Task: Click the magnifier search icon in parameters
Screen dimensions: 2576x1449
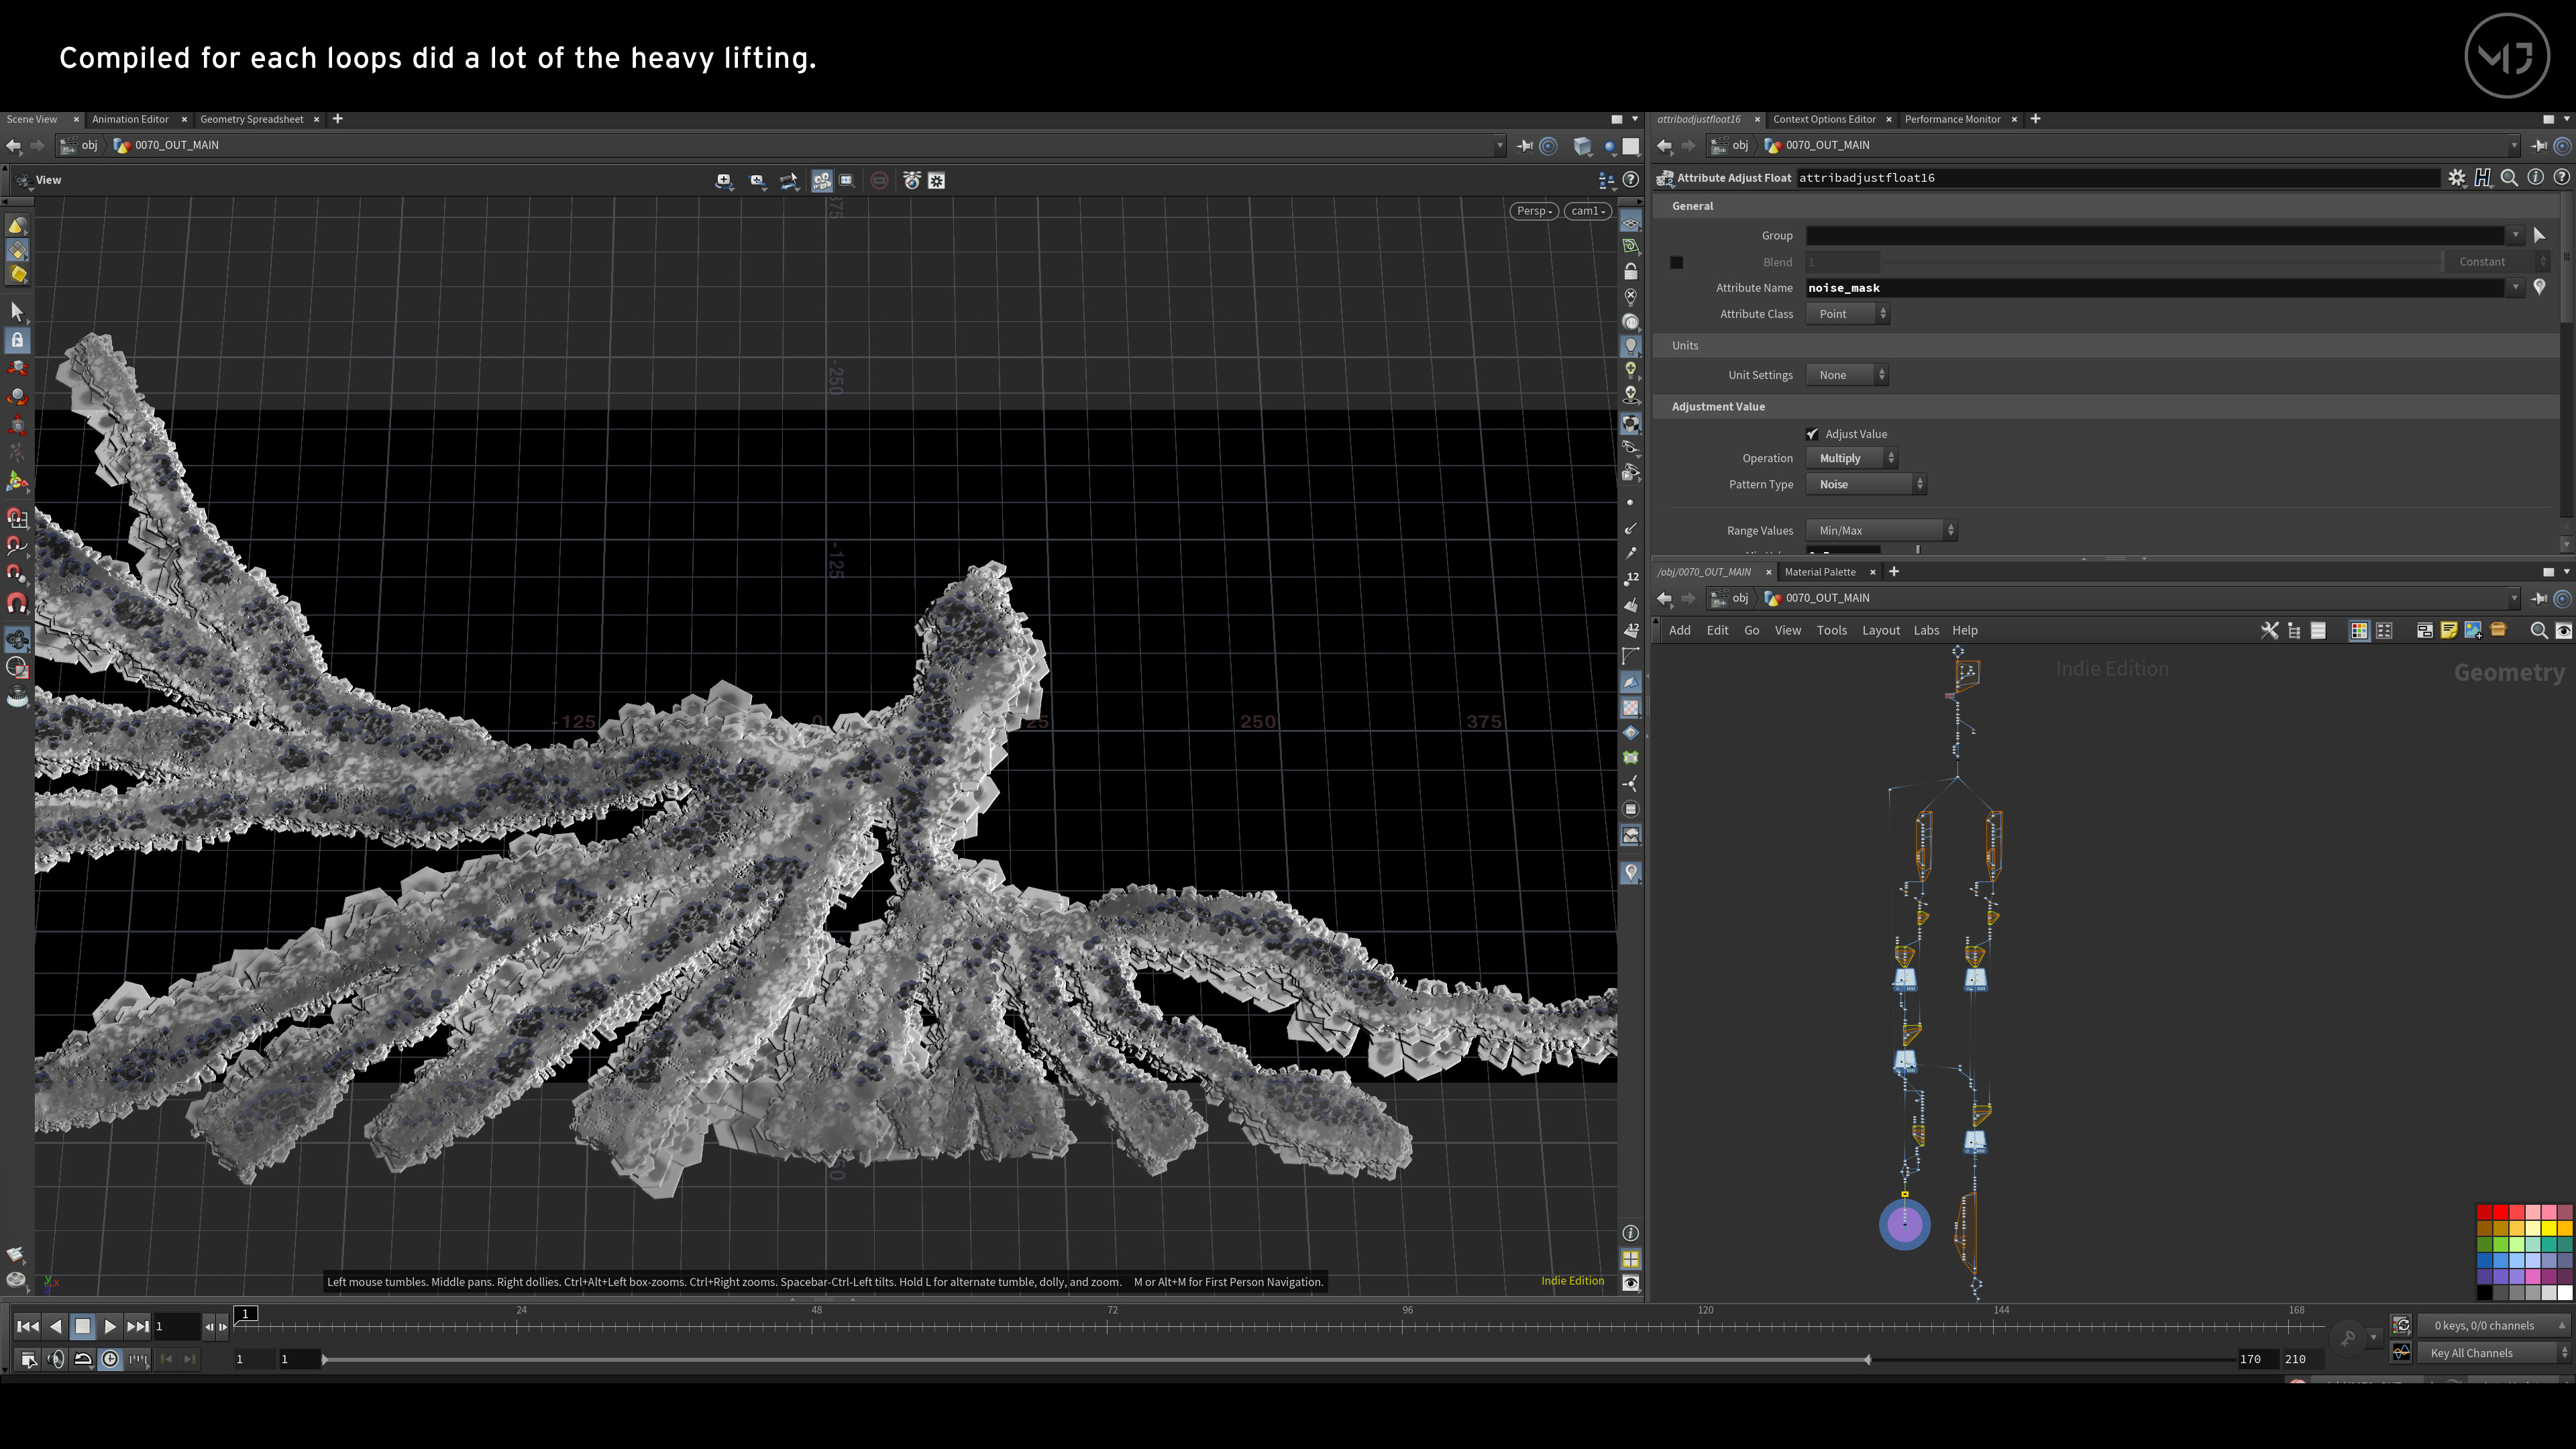Action: 2509,178
